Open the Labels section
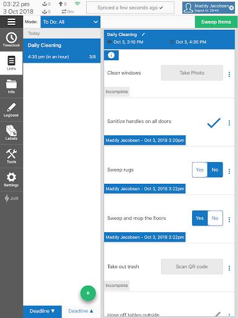The image size is (238, 318). pyautogui.click(x=11, y=133)
